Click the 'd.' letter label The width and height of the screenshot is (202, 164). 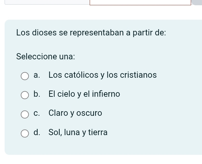click(x=37, y=133)
